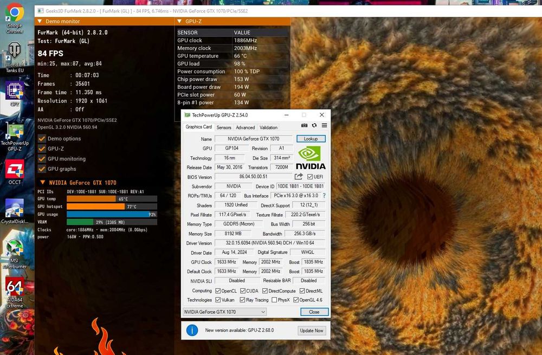
Task: Click the GPU hotspot 77°C bar
Action: [x=112, y=206]
